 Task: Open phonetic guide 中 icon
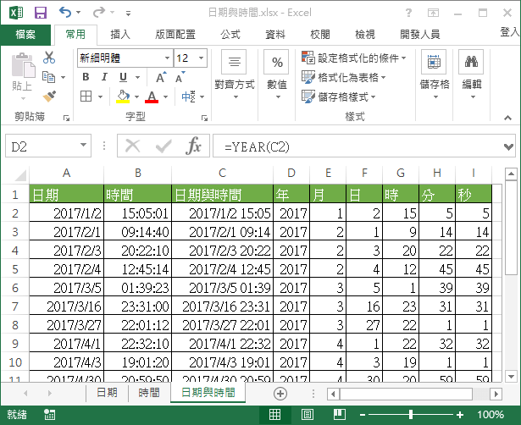[x=188, y=97]
